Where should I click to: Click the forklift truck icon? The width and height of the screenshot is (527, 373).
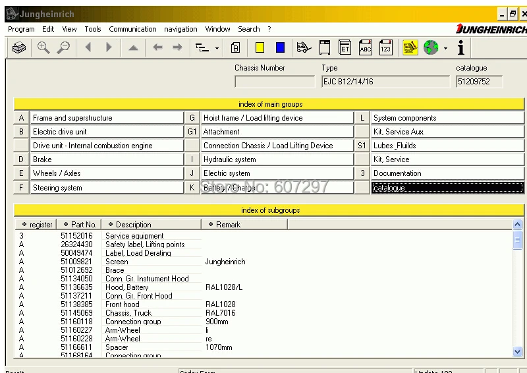click(x=304, y=47)
